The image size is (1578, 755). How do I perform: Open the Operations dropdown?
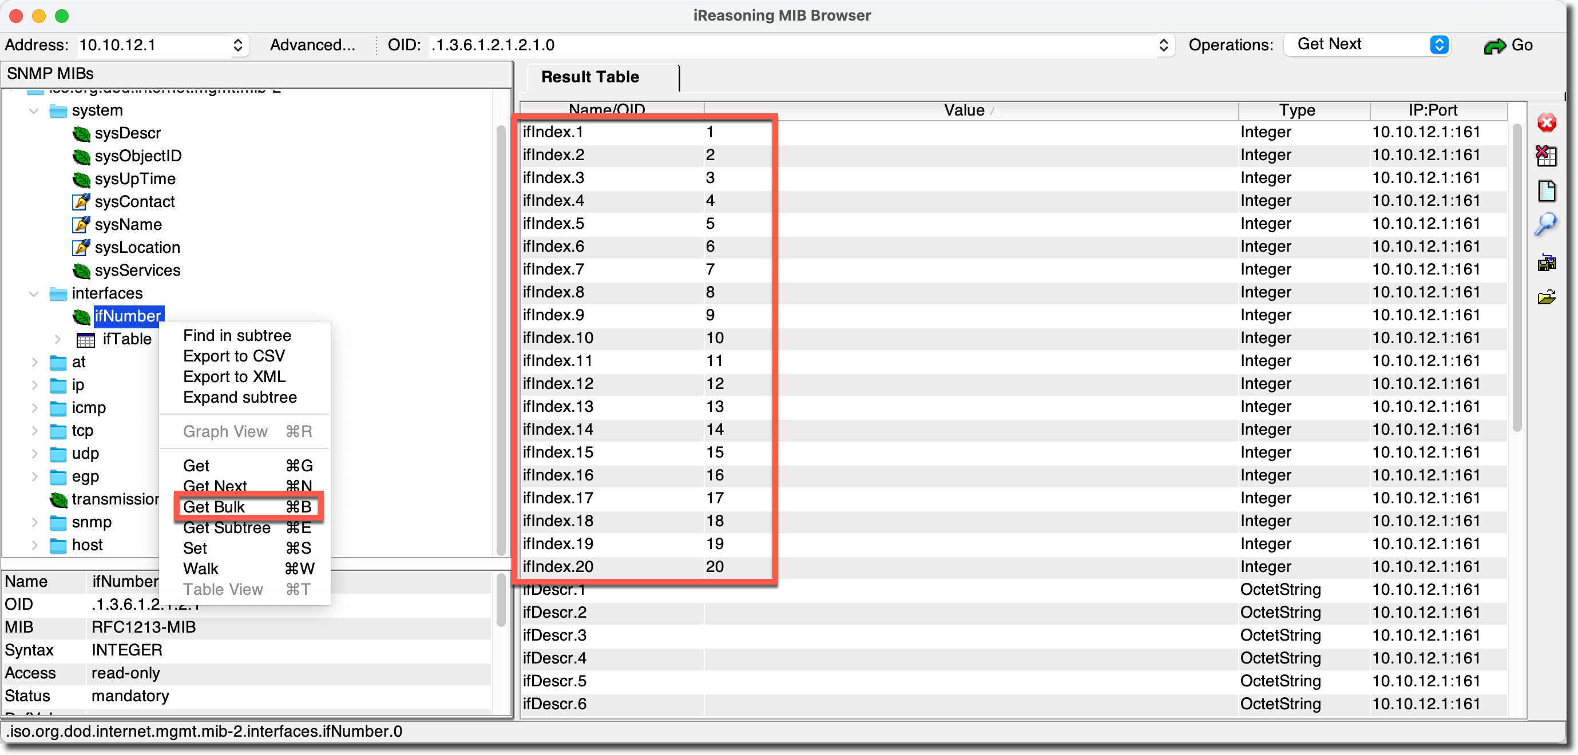[1439, 45]
